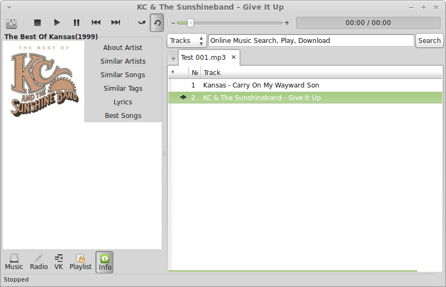Add a new playlist tab with plus
The image size is (446, 287).
[173, 59]
